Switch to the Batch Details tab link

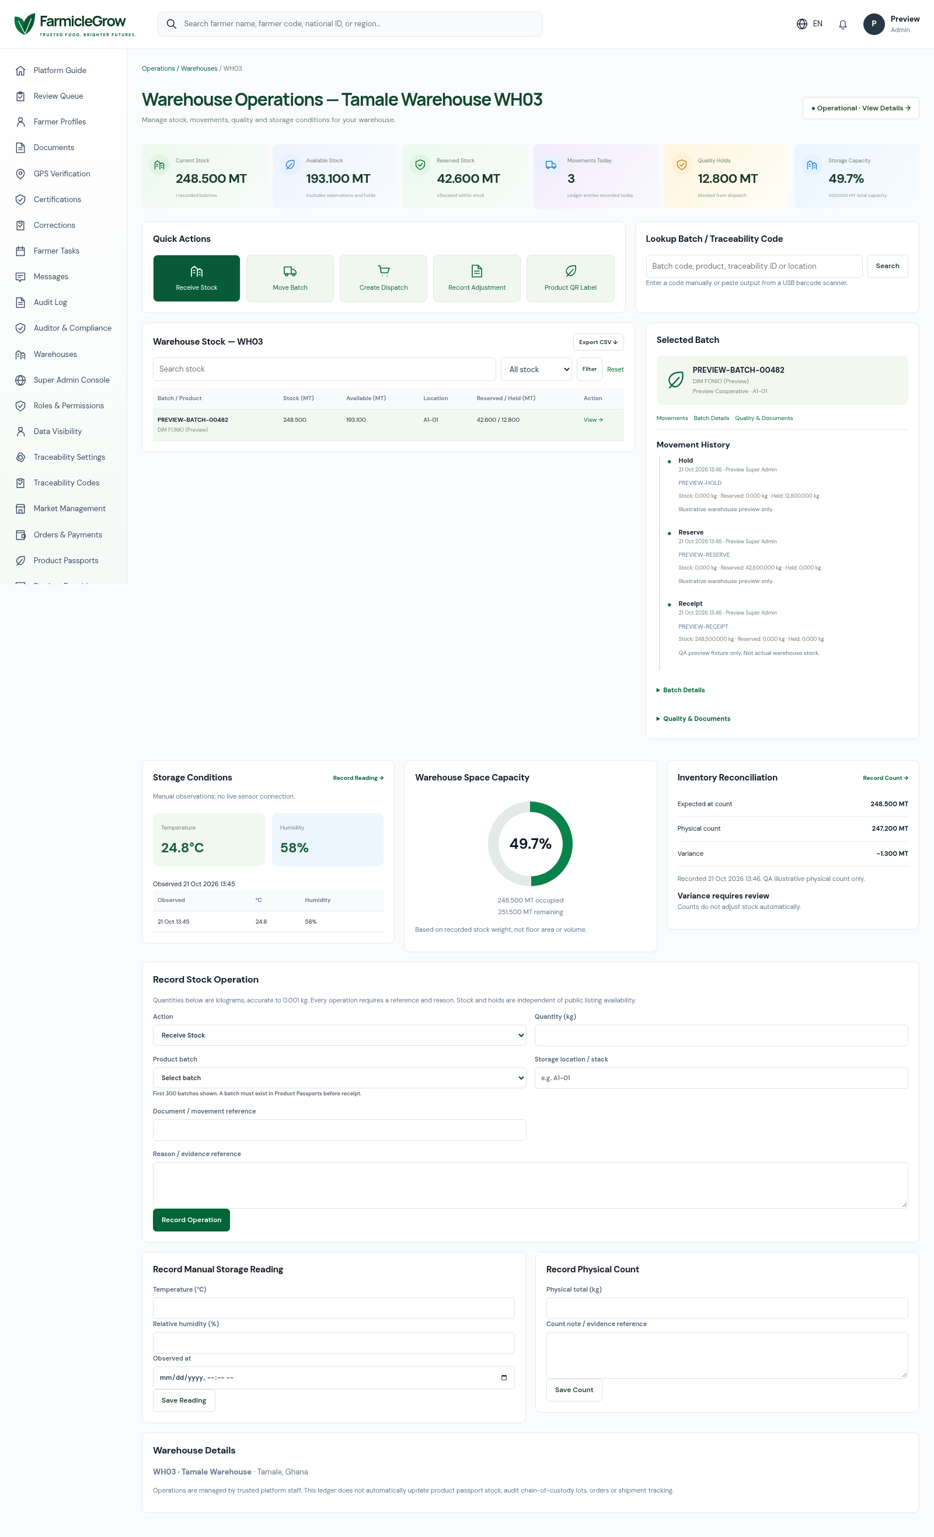[x=712, y=418]
